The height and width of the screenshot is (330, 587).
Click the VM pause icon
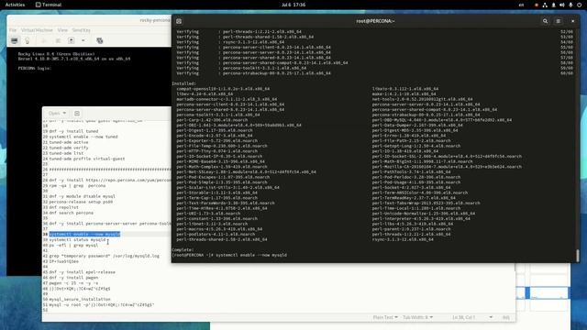click(58, 40)
